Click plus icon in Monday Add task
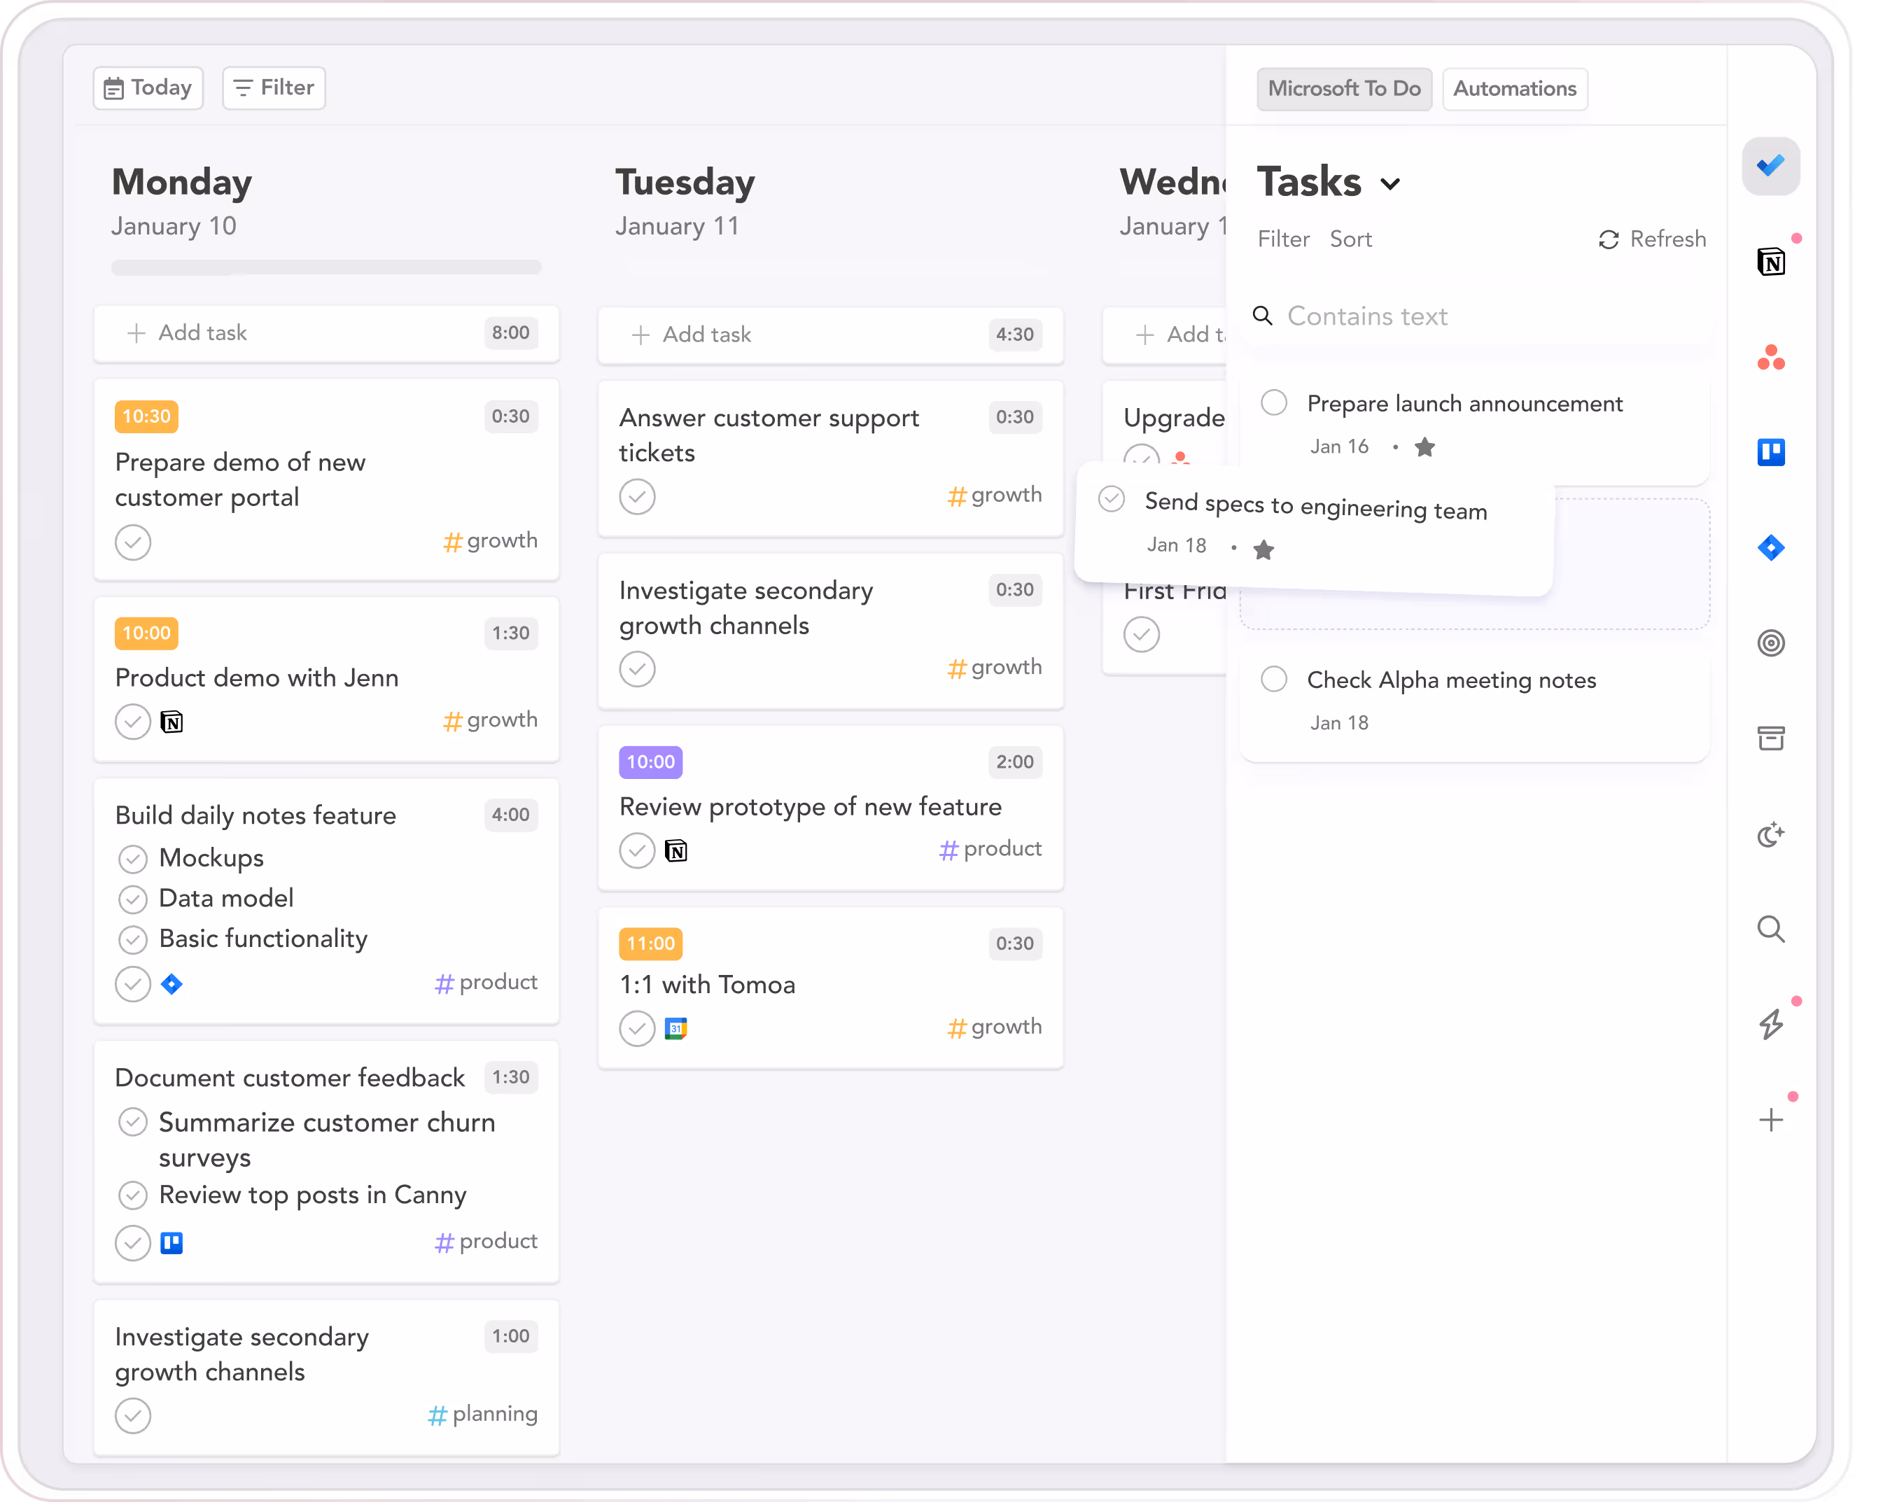 coord(136,332)
